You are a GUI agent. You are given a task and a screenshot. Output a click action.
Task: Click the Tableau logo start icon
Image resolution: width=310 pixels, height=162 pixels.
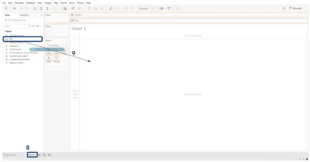pyautogui.click(x=6, y=8)
